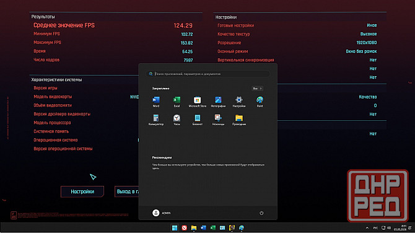Screen dimensions: 415x233
Task: Click the resolution value 1920x1080
Action: click(x=367, y=43)
